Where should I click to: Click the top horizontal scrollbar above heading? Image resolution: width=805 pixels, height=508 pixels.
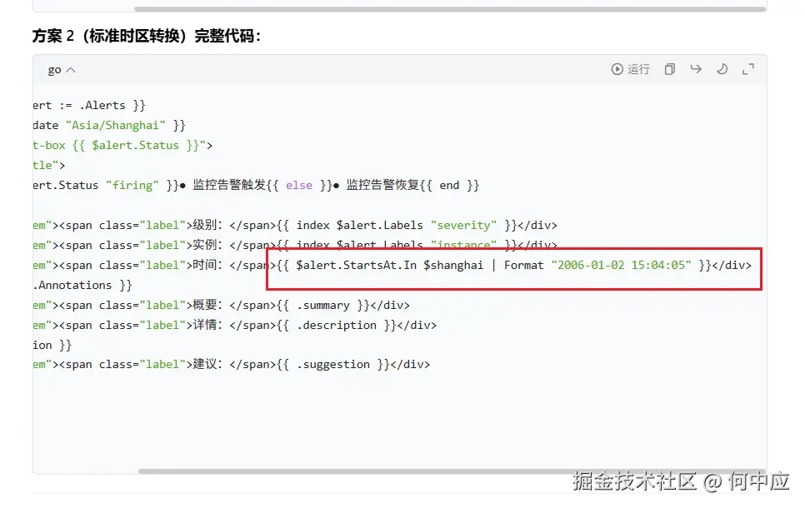pos(450,9)
